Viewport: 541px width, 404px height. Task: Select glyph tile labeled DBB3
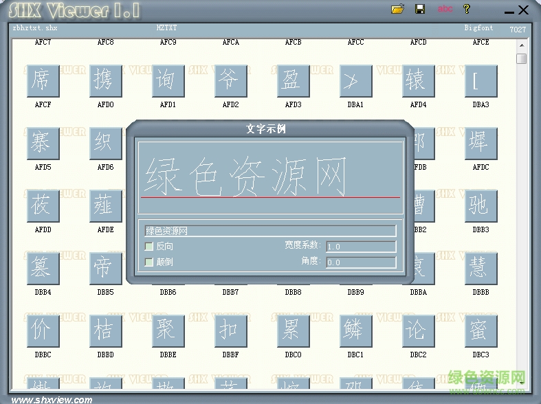[481, 206]
